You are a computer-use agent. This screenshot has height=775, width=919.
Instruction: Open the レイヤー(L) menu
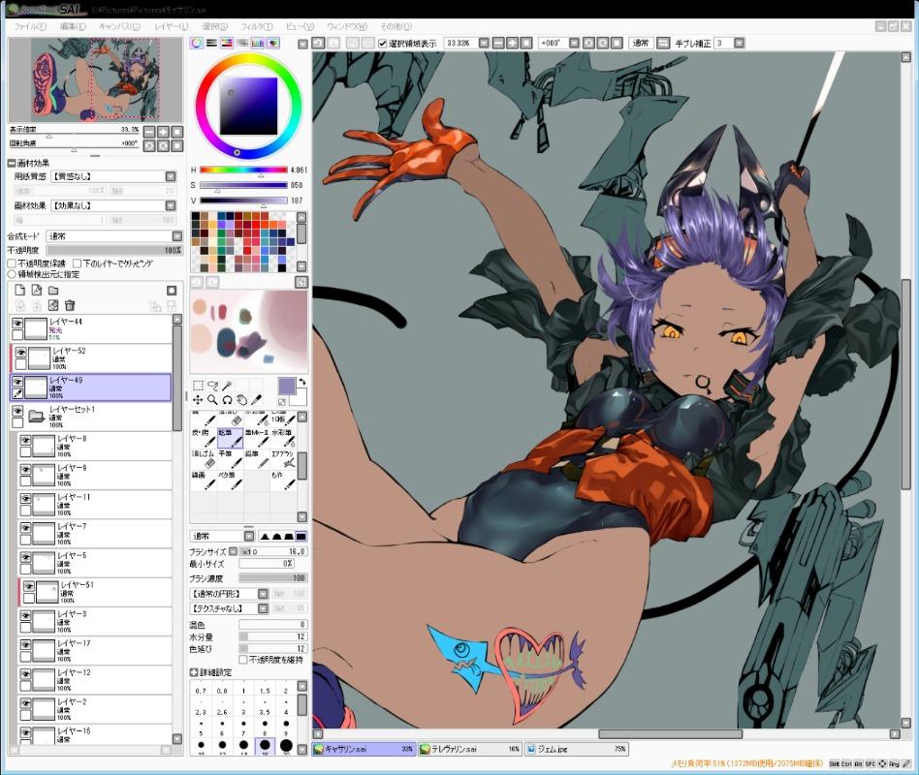point(172,26)
